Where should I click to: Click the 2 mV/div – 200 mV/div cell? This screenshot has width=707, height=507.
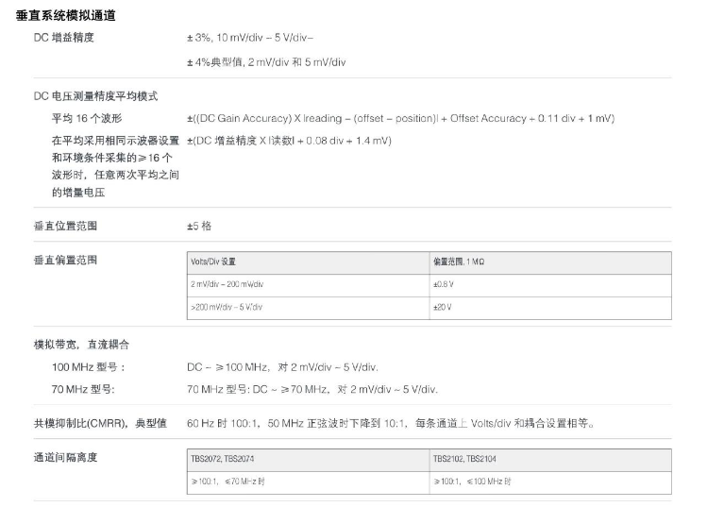click(x=227, y=284)
